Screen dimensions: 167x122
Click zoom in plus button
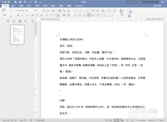pos(156,120)
